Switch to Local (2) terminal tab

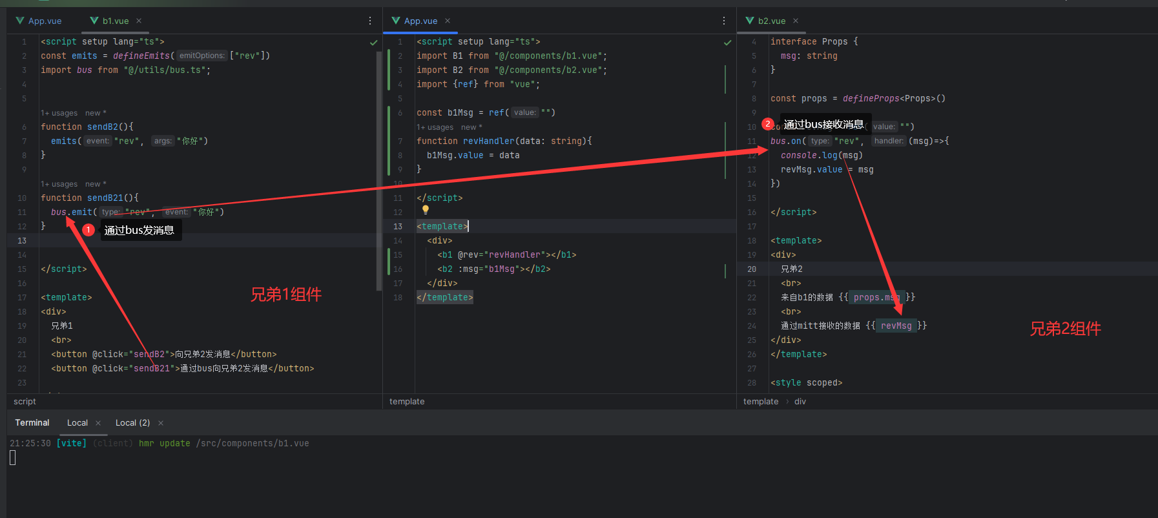[x=132, y=423]
